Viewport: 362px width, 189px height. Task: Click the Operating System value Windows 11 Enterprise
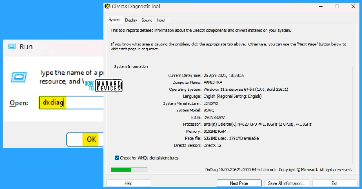pyautogui.click(x=246, y=89)
